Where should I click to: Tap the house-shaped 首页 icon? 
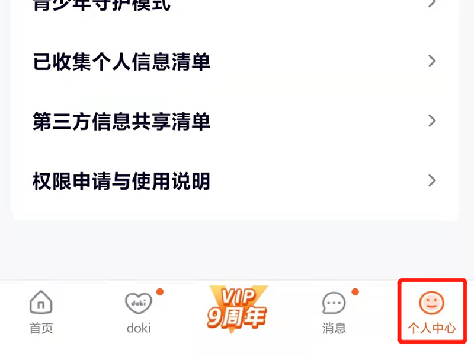41,302
